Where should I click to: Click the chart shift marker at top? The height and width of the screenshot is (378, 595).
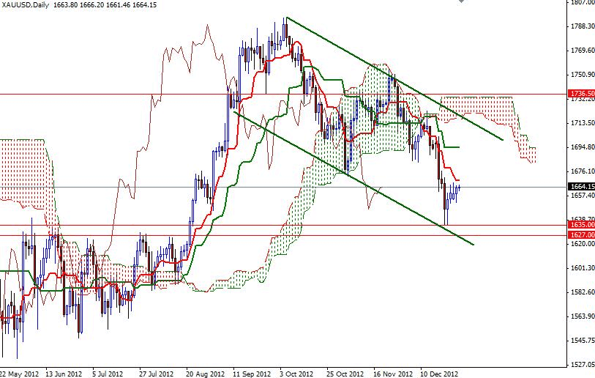pos(461,1)
